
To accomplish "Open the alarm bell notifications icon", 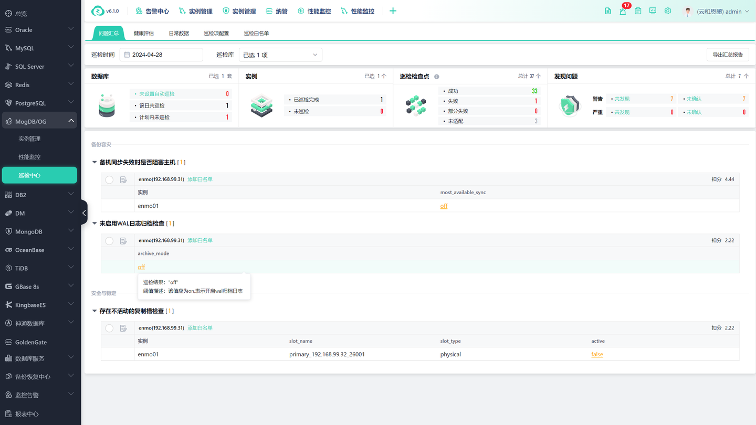I will [x=623, y=11].
